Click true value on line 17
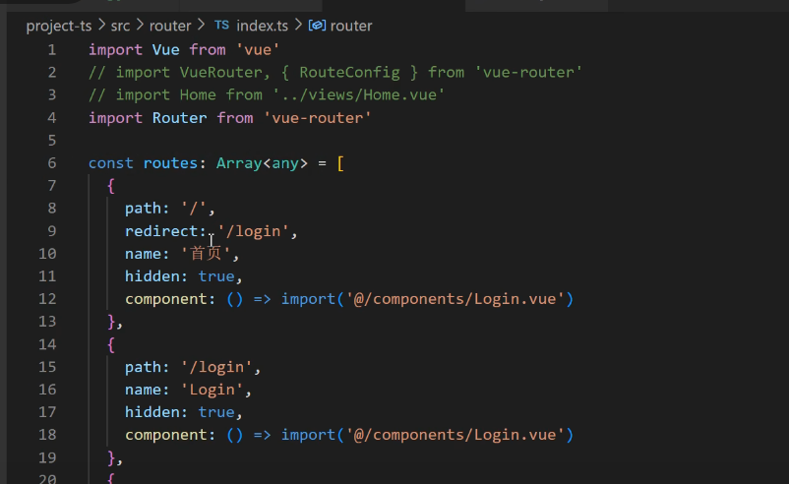Viewport: 789px width, 484px height. (216, 412)
